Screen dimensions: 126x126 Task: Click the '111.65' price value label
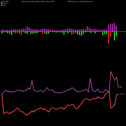(122, 94)
